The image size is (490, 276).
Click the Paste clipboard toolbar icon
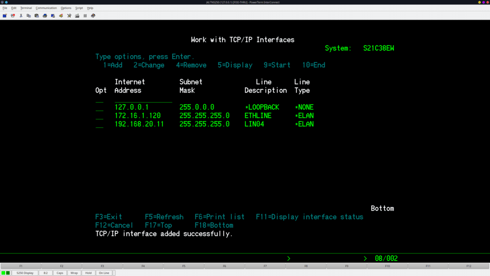point(37,16)
